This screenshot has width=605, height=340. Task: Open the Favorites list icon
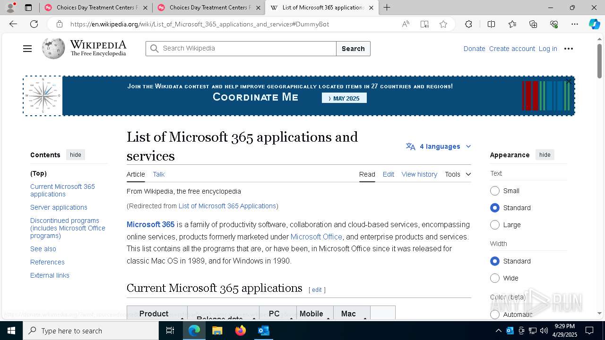click(x=512, y=24)
